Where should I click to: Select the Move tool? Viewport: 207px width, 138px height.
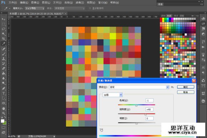pos(4,19)
